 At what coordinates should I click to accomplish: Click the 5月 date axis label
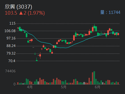tap(64, 87)
